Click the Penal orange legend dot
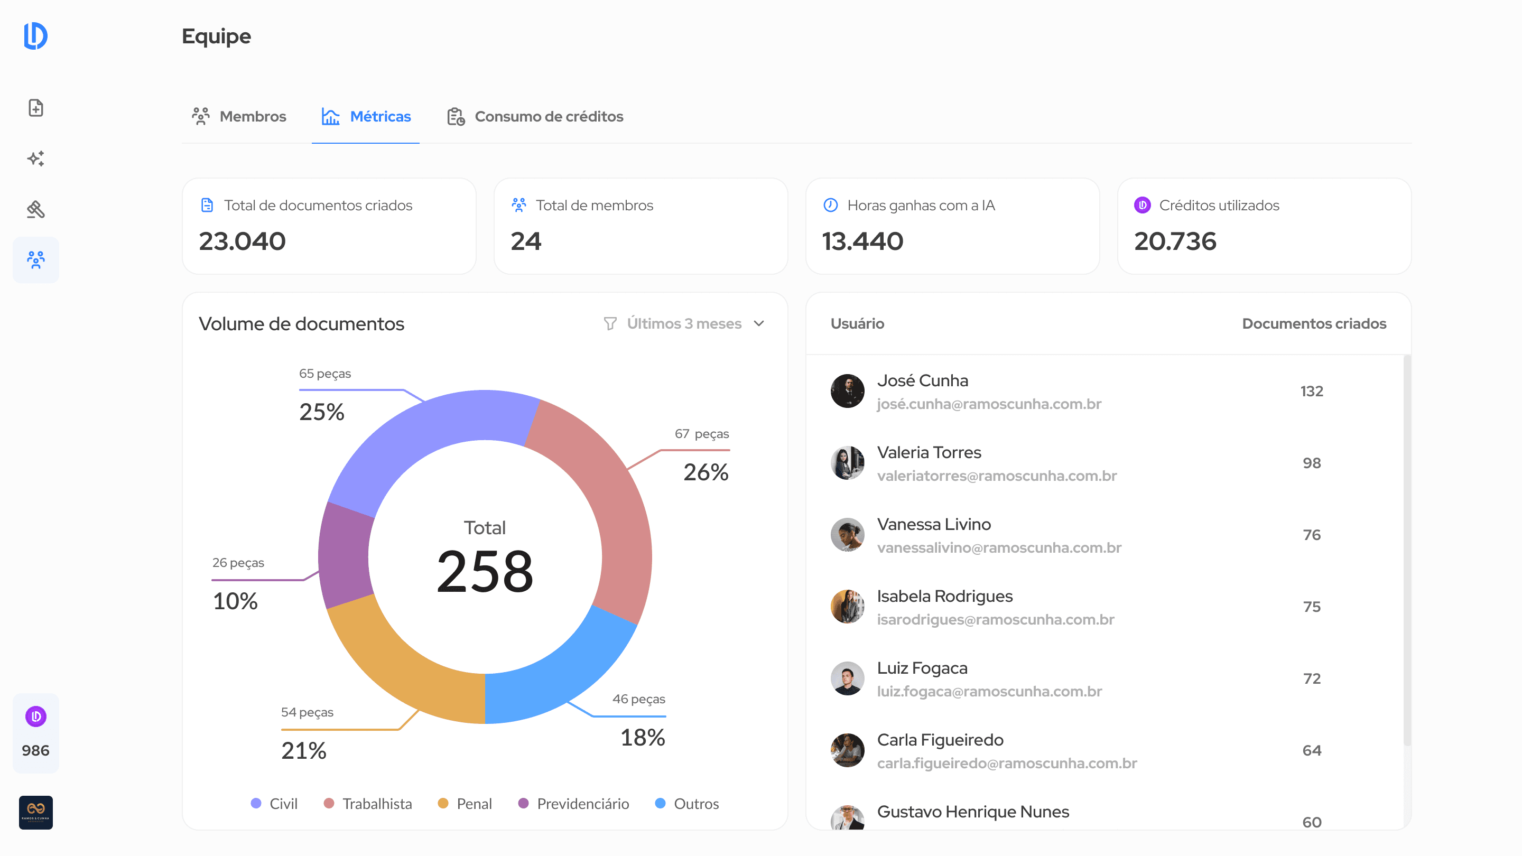The image size is (1522, 856). 442,803
